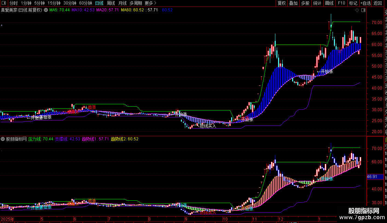Activate the 画线 drawing tool
The height and width of the screenshot is (223, 387).
click(x=329, y=3)
